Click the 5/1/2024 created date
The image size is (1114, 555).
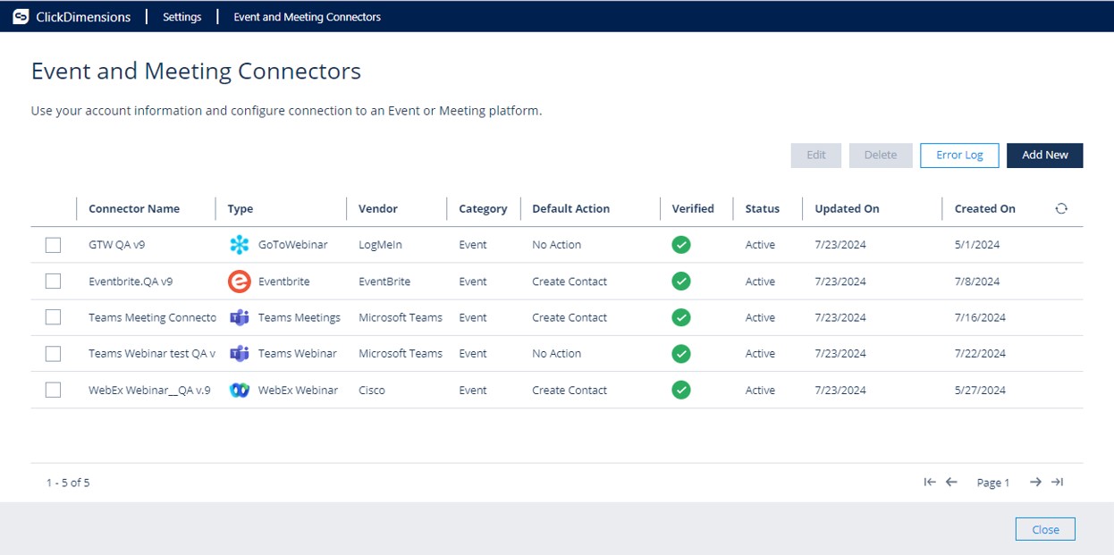[977, 245]
